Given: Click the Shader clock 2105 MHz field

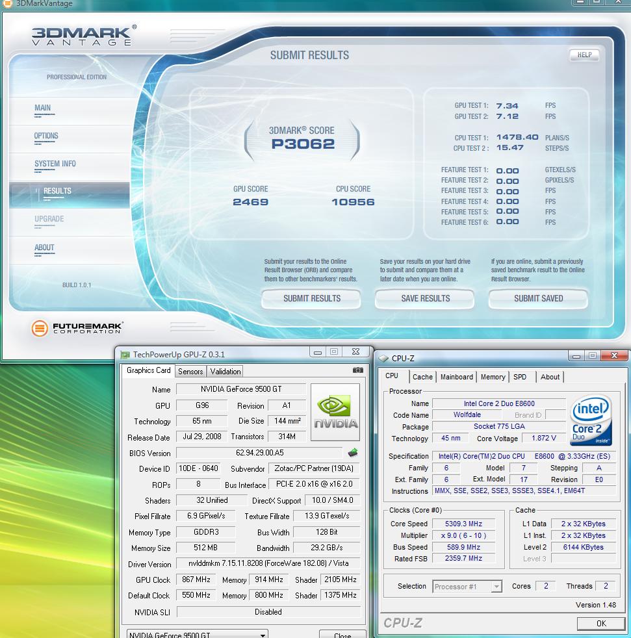Looking at the screenshot, I should (x=341, y=580).
